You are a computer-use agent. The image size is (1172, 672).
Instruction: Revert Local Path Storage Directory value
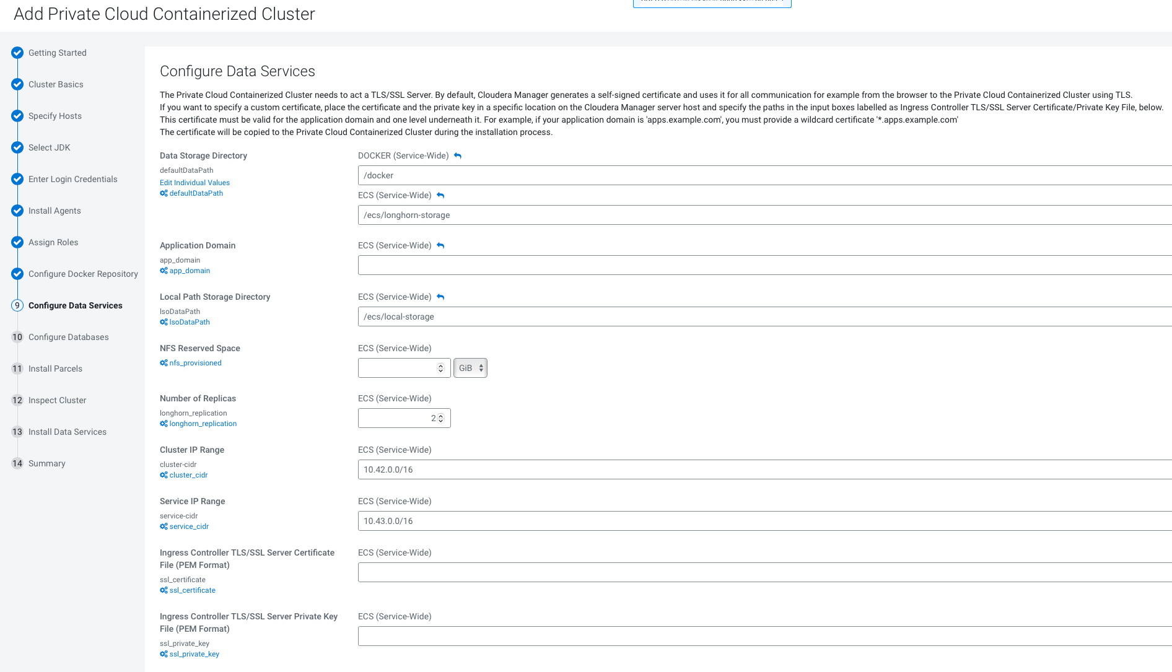point(440,297)
